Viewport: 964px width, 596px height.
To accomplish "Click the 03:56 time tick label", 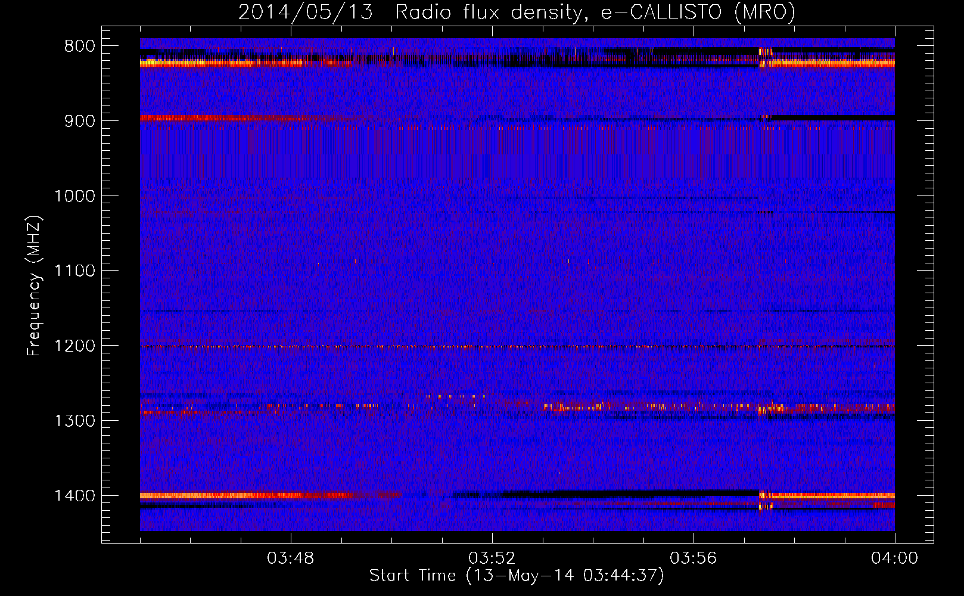I will (694, 558).
